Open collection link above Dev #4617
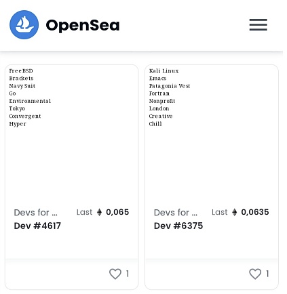 pos(36,213)
